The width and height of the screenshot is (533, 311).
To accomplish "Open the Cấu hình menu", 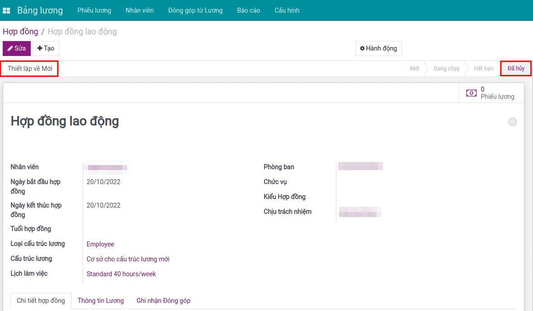I will [287, 10].
